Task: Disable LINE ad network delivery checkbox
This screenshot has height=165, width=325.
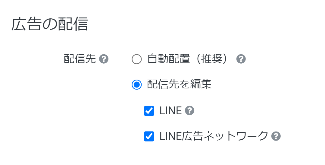Action: point(149,136)
